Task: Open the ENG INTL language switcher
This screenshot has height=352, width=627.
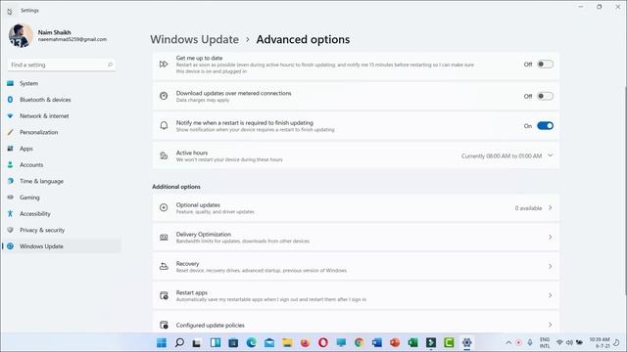Action: click(x=545, y=343)
